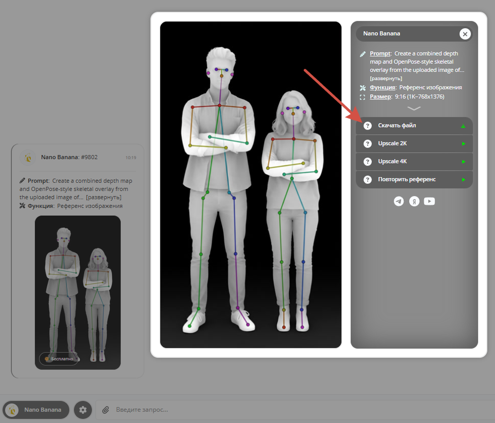Expand the prompt in the chat message card
Viewport: 495px width, 423px height.
tap(104, 197)
